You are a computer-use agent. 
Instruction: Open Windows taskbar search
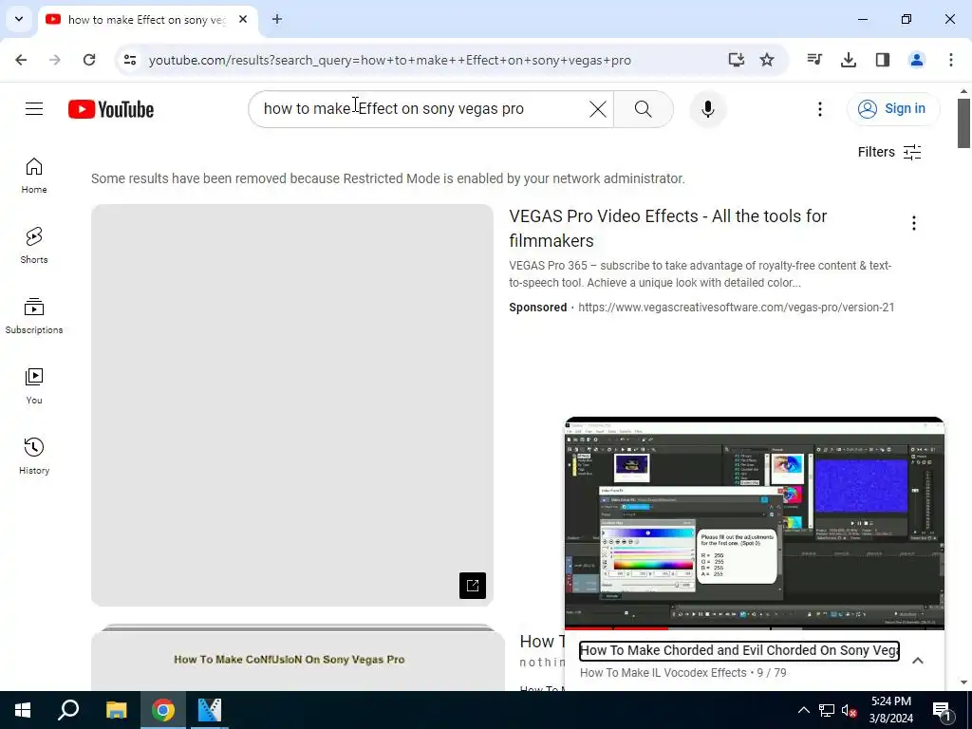(68, 710)
